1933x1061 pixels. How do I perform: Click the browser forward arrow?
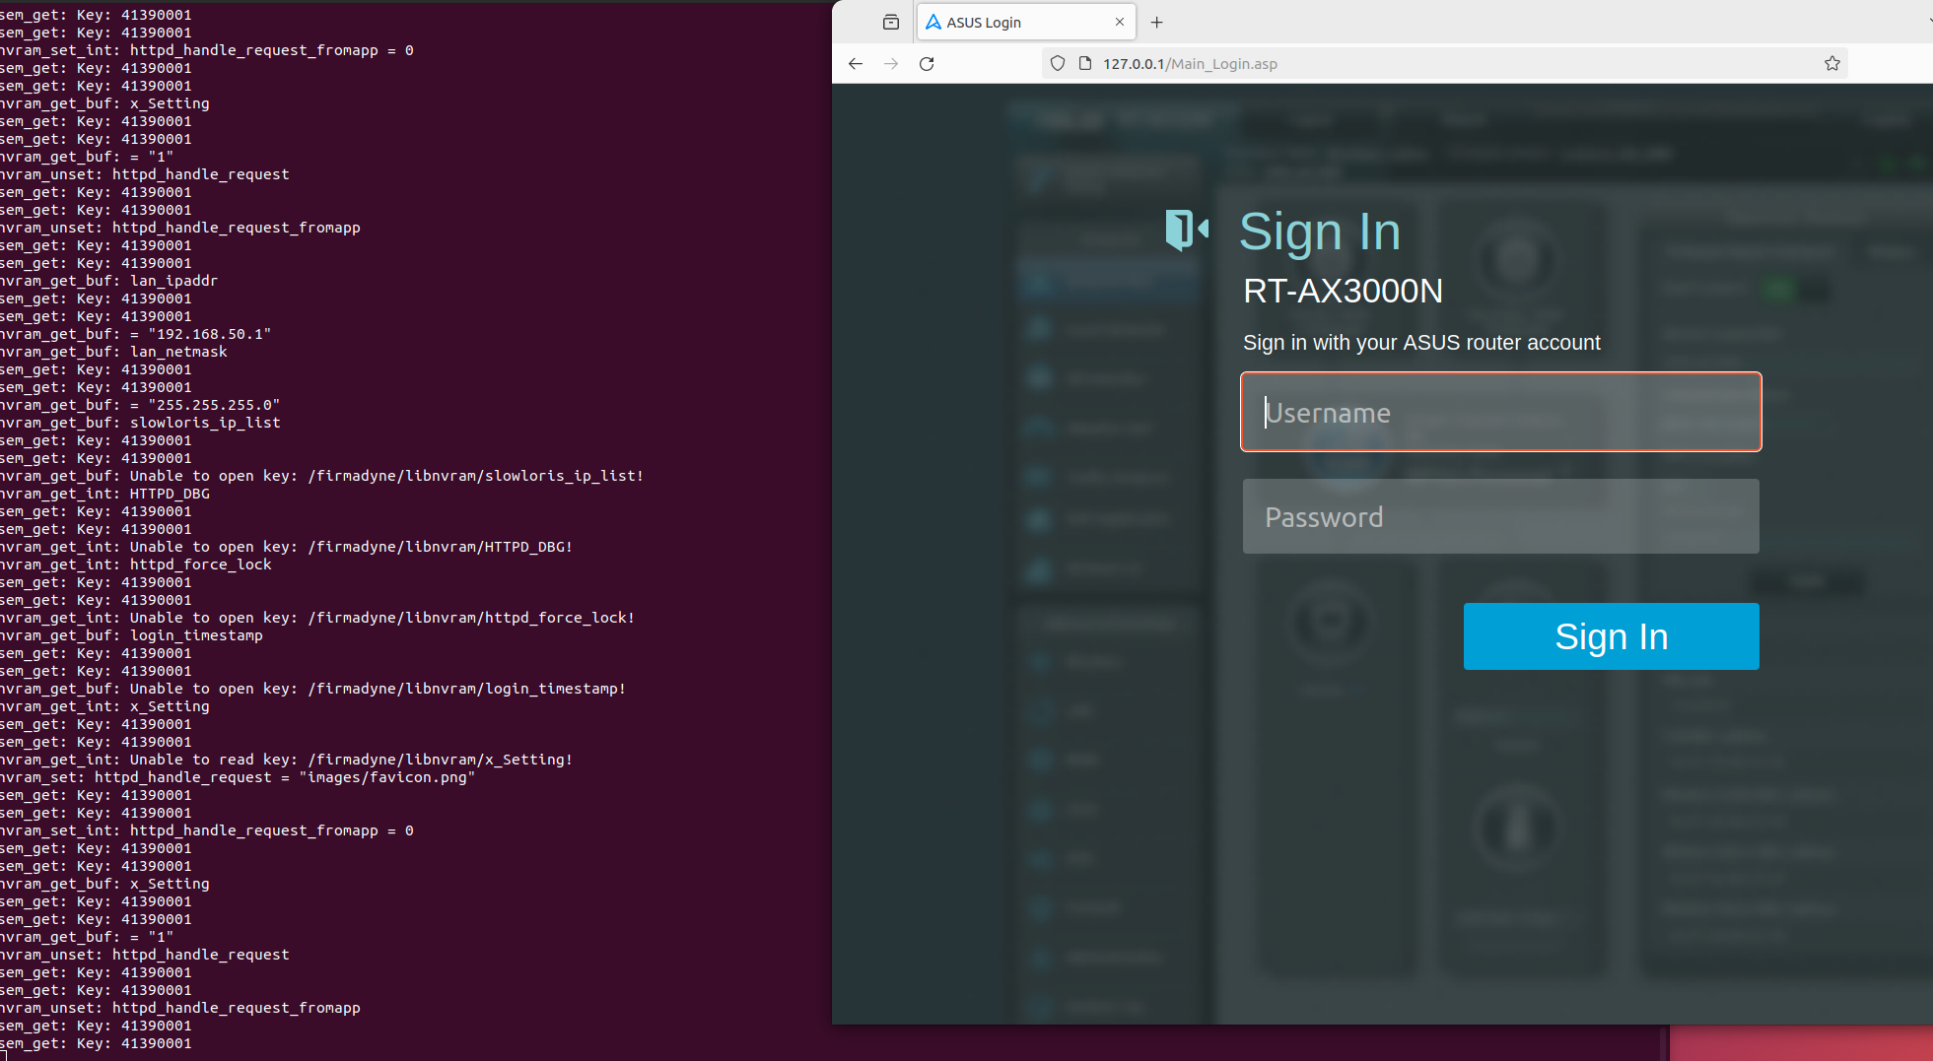click(x=891, y=64)
